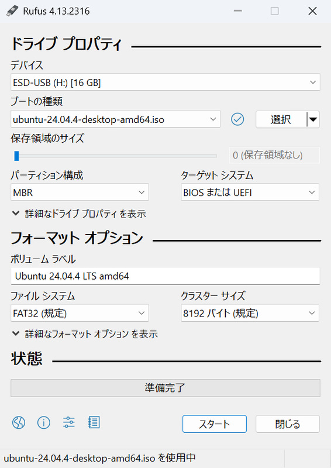331x468 pixels.
Task: Click the 閉じる button
Action: pyautogui.click(x=287, y=424)
